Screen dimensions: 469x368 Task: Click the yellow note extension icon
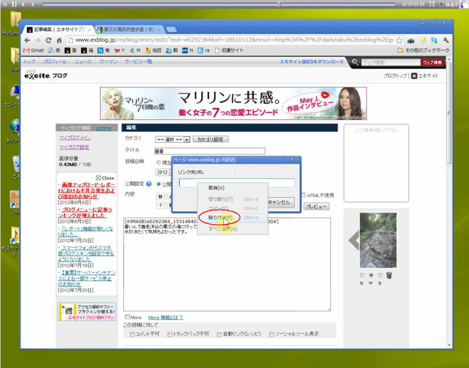pos(423,40)
